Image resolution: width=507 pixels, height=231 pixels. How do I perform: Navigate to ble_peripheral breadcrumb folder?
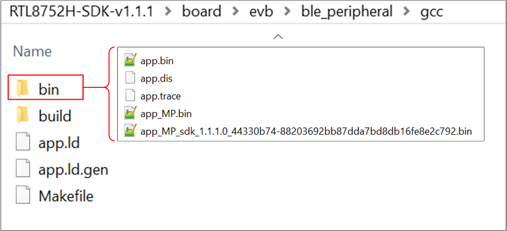347,12
